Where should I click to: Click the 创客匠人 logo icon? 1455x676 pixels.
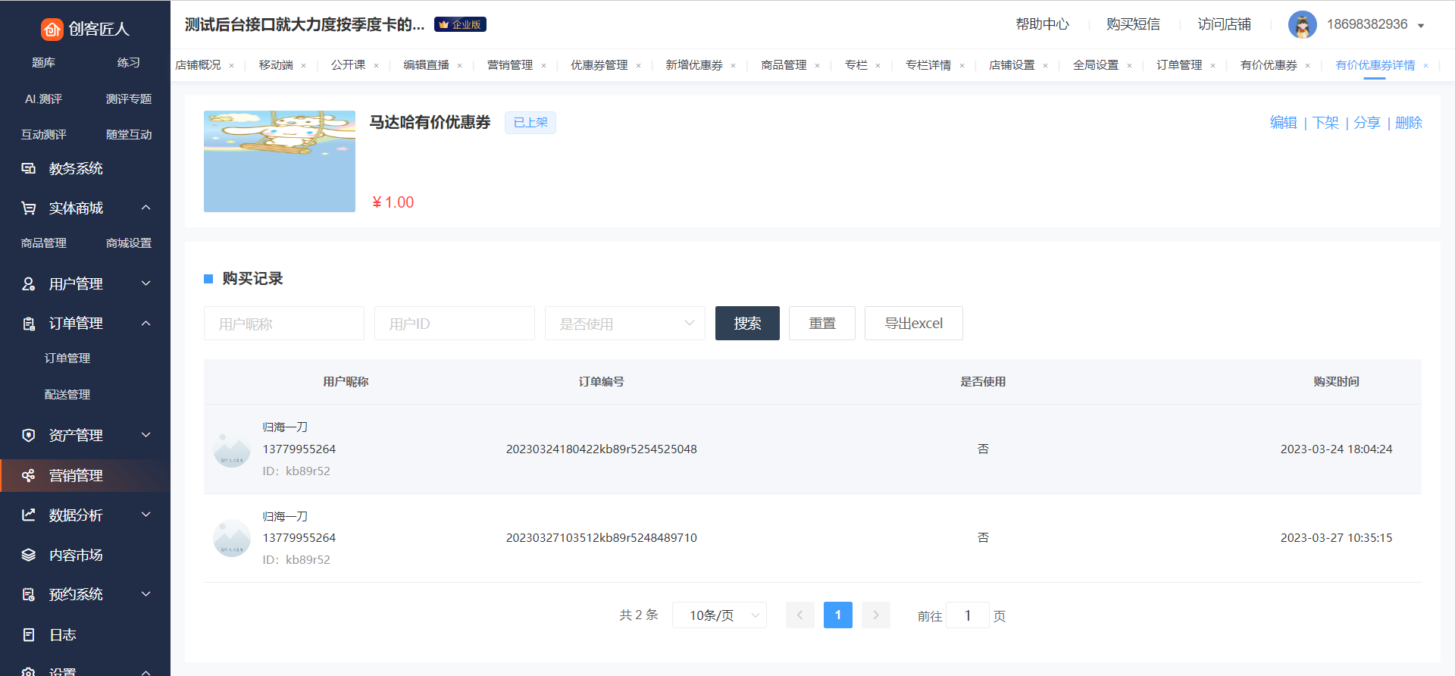[x=52, y=30]
